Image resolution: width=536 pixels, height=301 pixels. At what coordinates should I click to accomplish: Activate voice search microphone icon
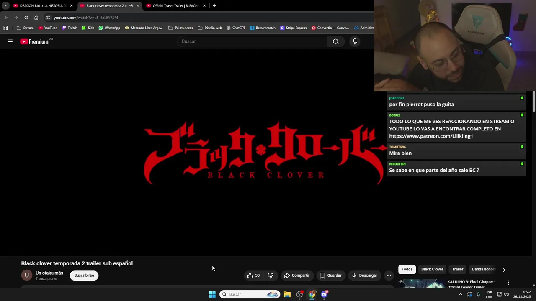[355, 41]
